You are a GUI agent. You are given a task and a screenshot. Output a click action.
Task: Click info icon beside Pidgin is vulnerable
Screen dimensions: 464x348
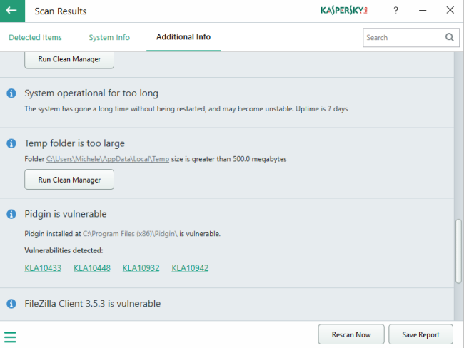coord(11,214)
